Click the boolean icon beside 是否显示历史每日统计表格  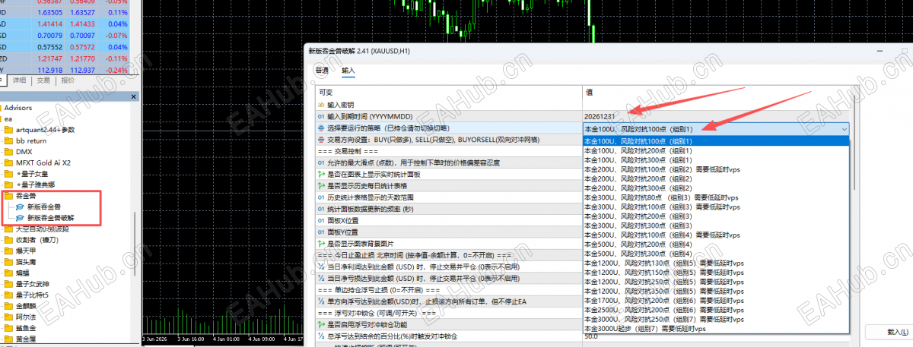coord(321,186)
